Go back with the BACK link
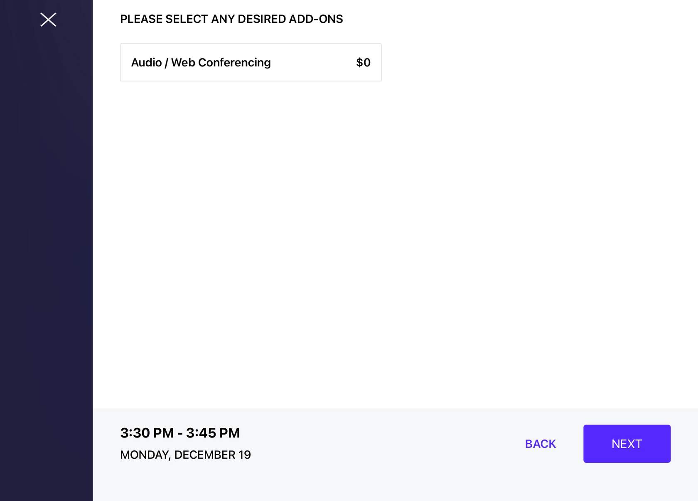Image resolution: width=698 pixels, height=501 pixels. tap(540, 444)
